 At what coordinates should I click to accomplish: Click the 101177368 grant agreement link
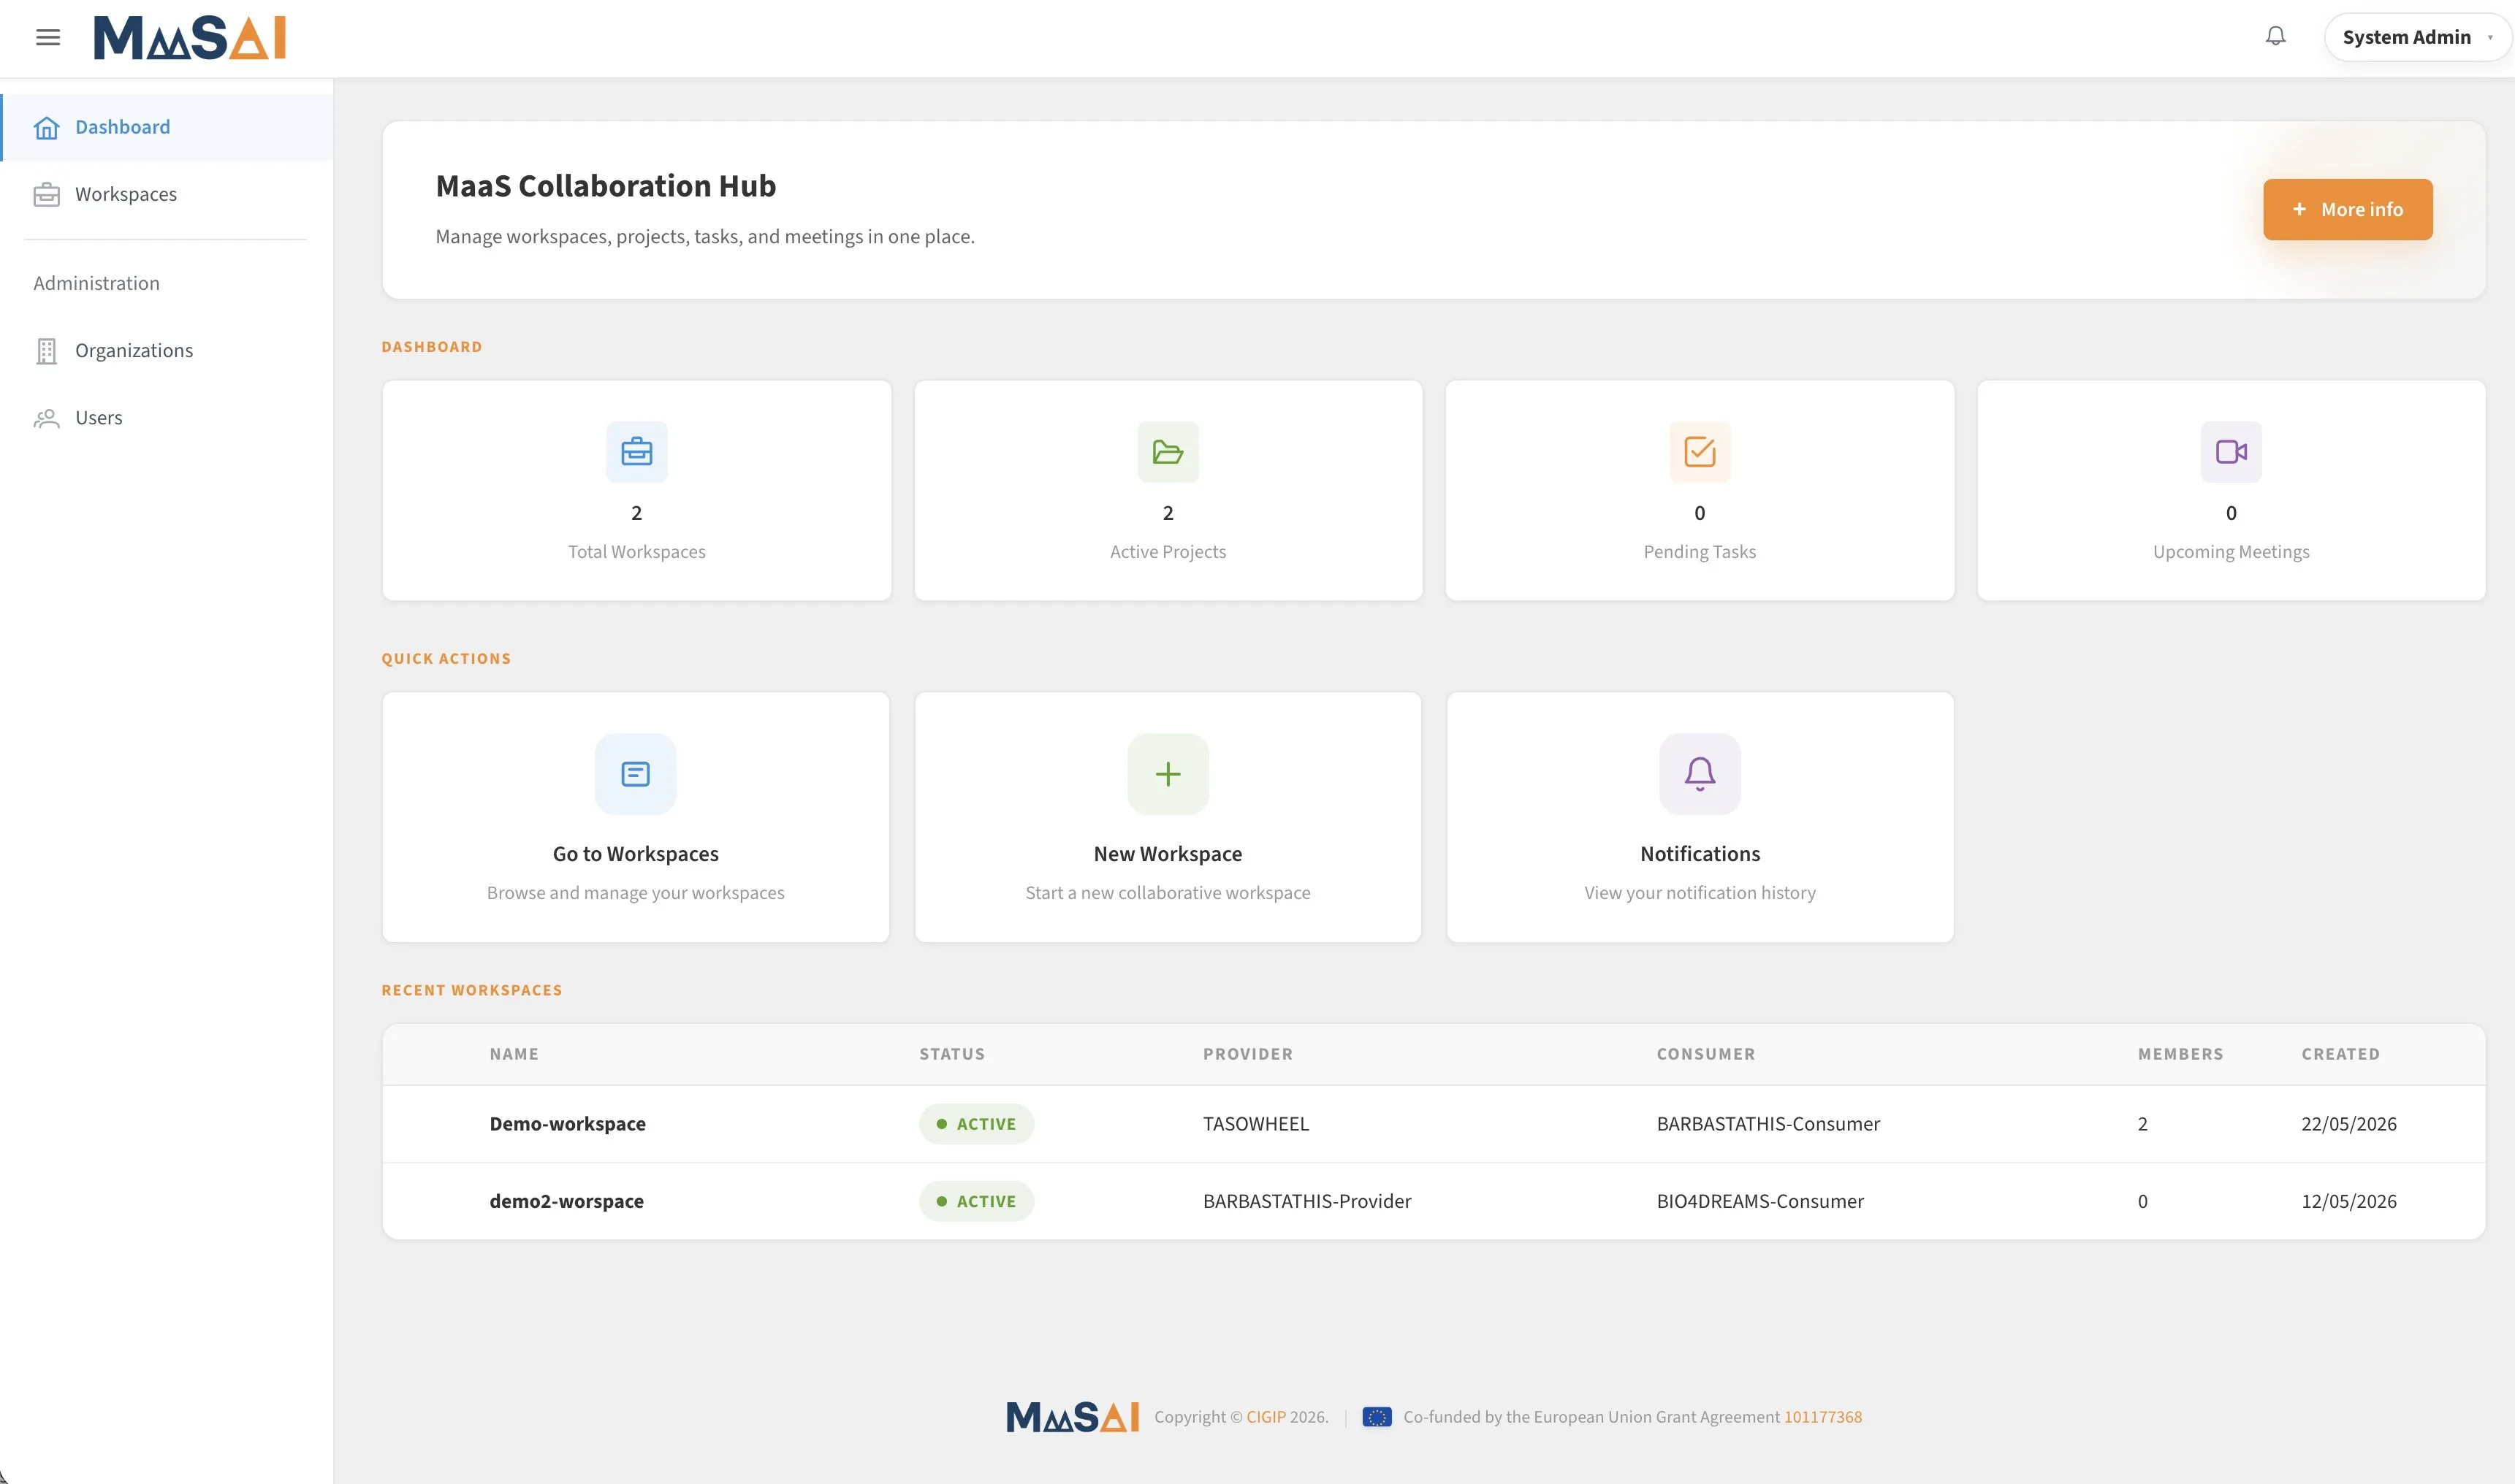click(1823, 1417)
